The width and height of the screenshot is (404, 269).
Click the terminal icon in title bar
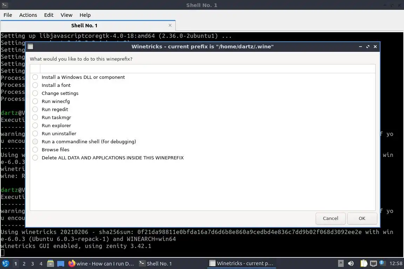pos(4,5)
